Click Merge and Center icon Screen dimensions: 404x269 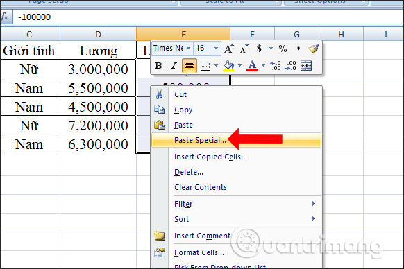[x=306, y=66]
